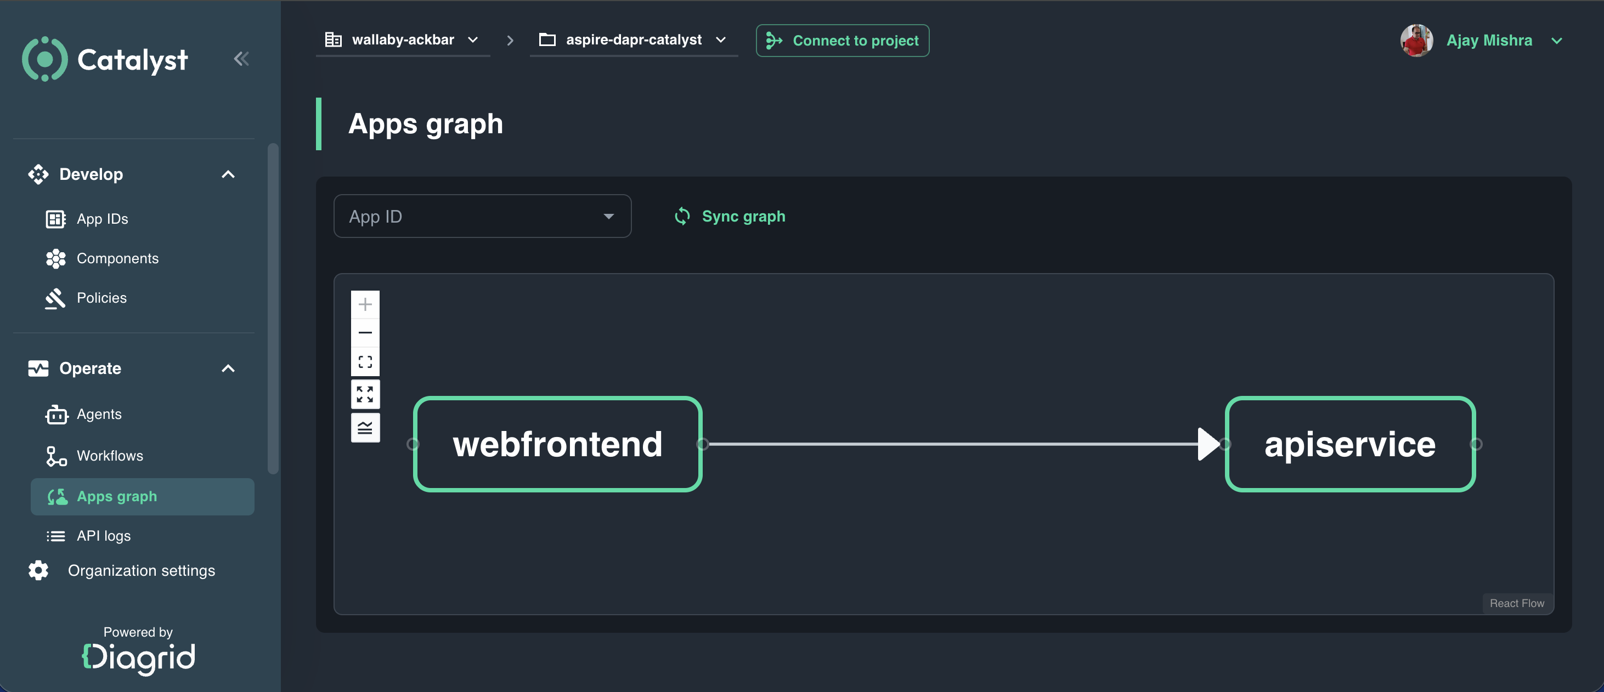Click the graph layout control icon

pos(365,428)
